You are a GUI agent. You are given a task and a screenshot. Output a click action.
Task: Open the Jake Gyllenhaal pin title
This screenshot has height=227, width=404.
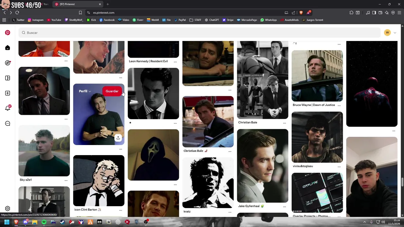click(x=251, y=206)
